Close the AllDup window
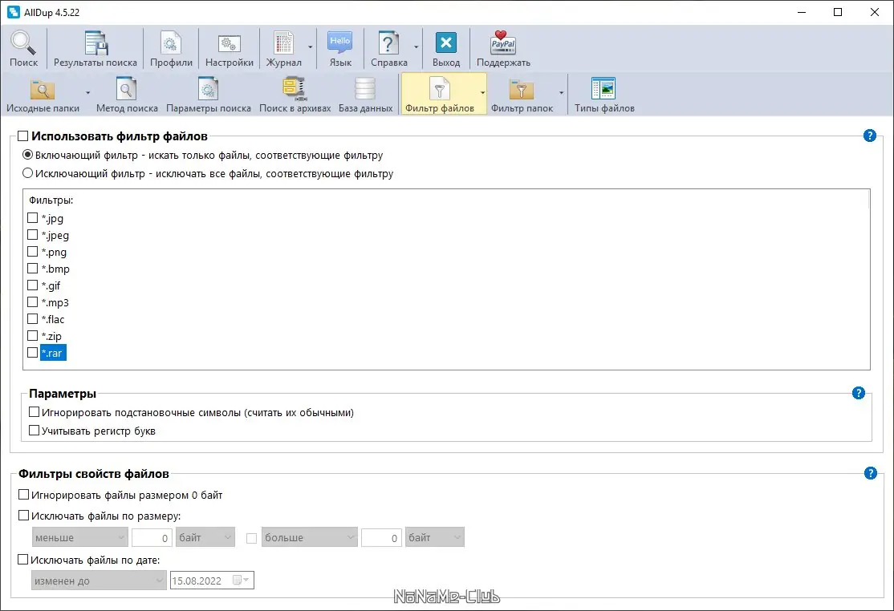Viewport: 894px width, 611px height. (x=875, y=12)
